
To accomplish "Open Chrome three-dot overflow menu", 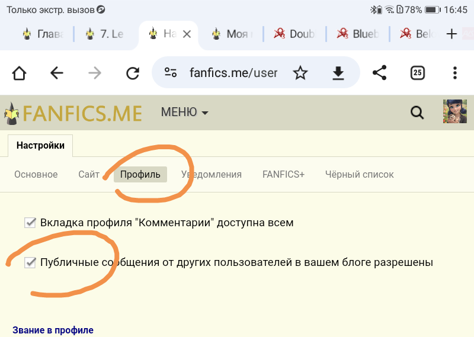I will point(454,73).
